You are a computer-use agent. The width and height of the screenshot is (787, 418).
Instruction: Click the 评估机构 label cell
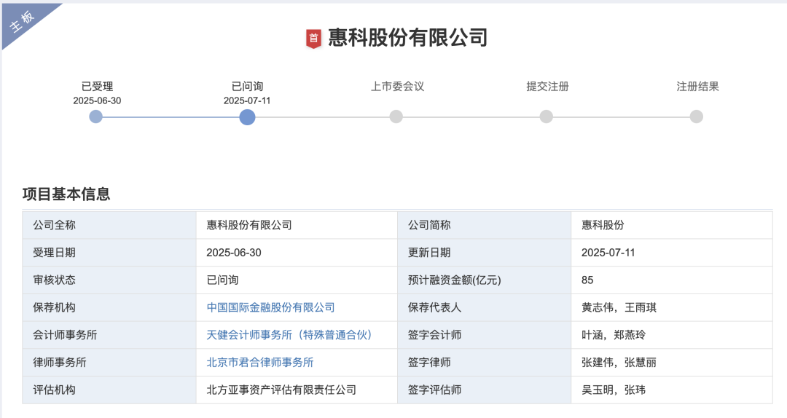coord(109,390)
